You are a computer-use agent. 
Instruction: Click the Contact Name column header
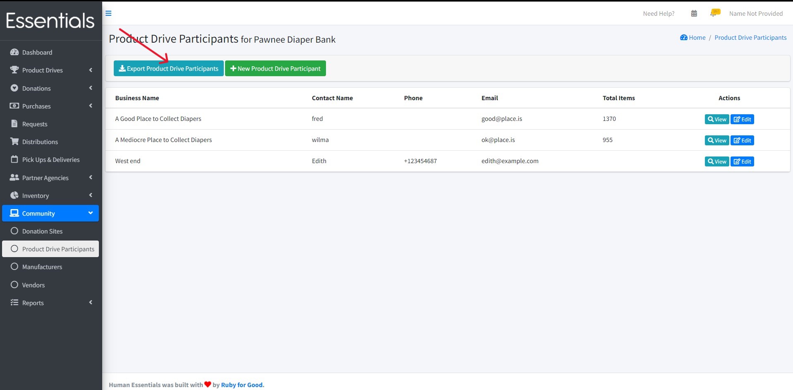[x=332, y=98]
